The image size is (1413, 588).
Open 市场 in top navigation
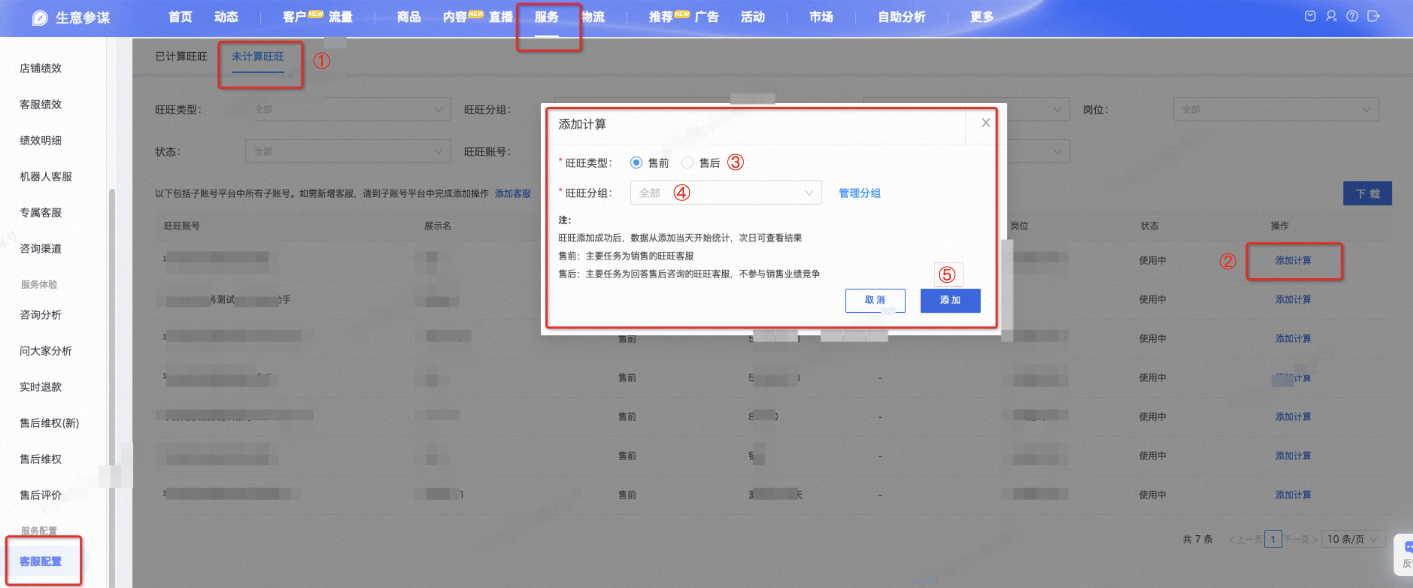point(821,17)
